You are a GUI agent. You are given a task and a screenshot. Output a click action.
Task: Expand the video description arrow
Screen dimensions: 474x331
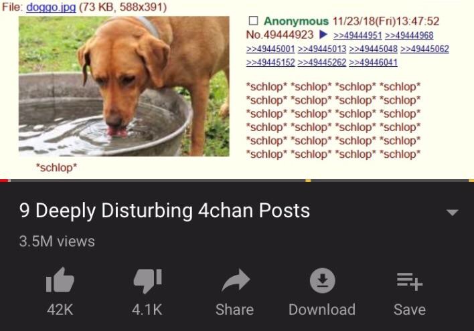pos(452,213)
